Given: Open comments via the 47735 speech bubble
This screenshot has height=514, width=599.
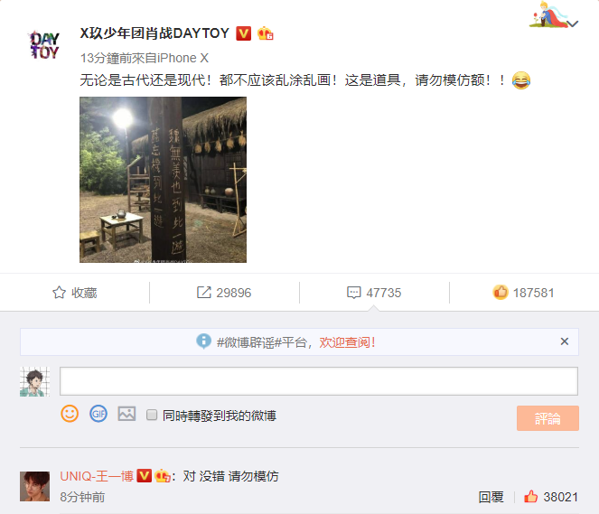Looking at the screenshot, I should [353, 293].
